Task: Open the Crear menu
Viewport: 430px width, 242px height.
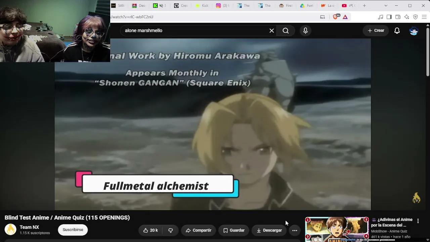Action: coord(376,31)
